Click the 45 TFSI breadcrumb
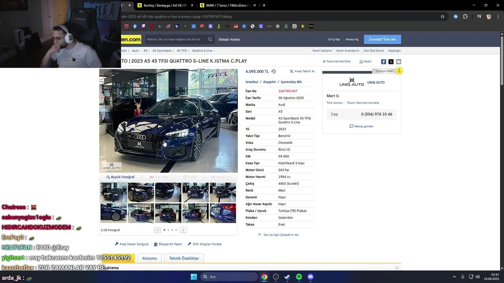The width and height of the screenshot is (504, 283). (x=182, y=51)
